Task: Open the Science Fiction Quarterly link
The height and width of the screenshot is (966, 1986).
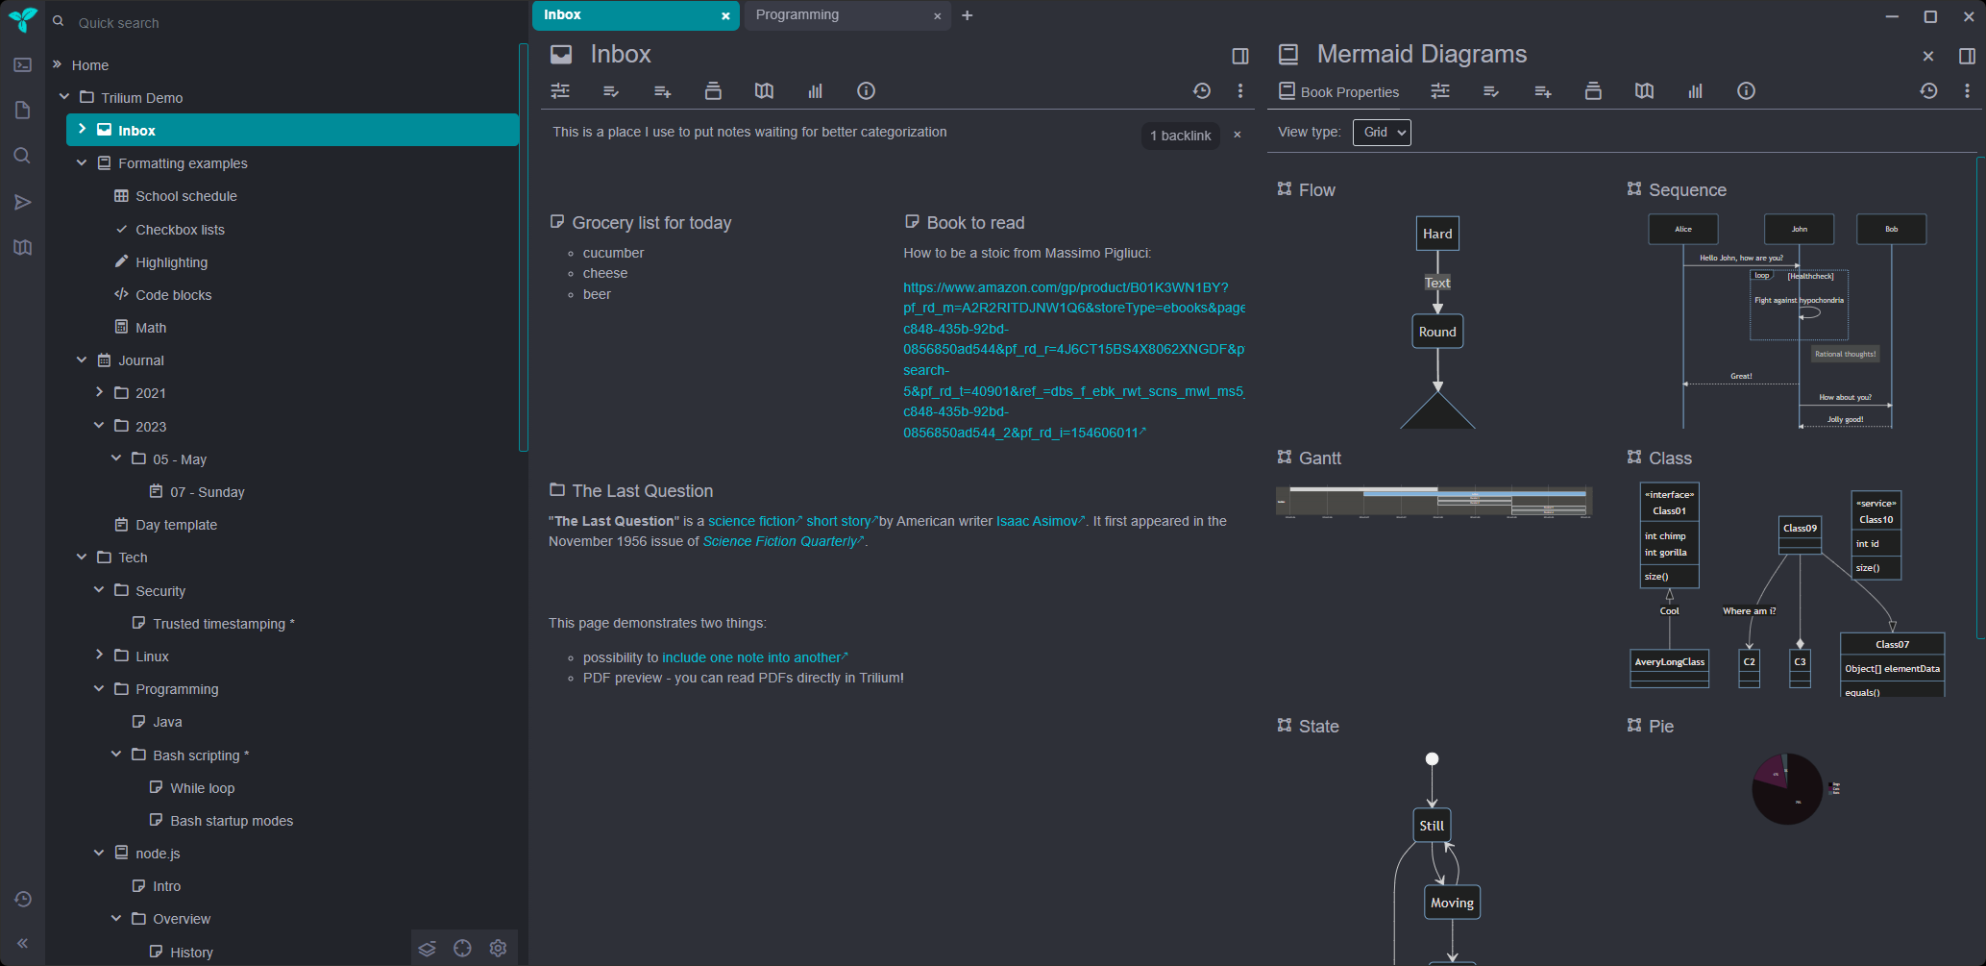Action: click(783, 541)
